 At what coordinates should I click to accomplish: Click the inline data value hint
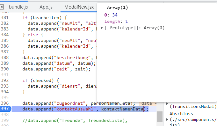tap(148, 103)
